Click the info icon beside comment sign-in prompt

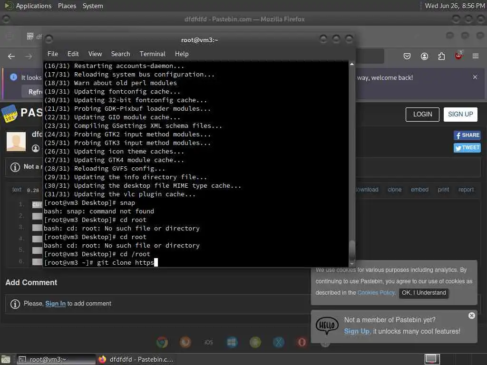15,304
